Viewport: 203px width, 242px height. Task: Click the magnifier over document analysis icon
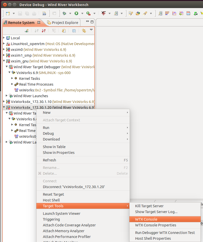[160, 13]
